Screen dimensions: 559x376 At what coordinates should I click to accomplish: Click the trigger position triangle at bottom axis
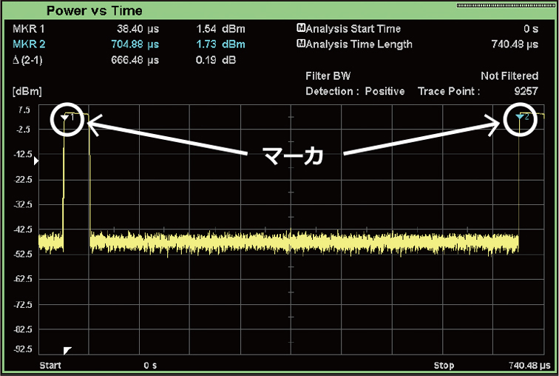67,350
